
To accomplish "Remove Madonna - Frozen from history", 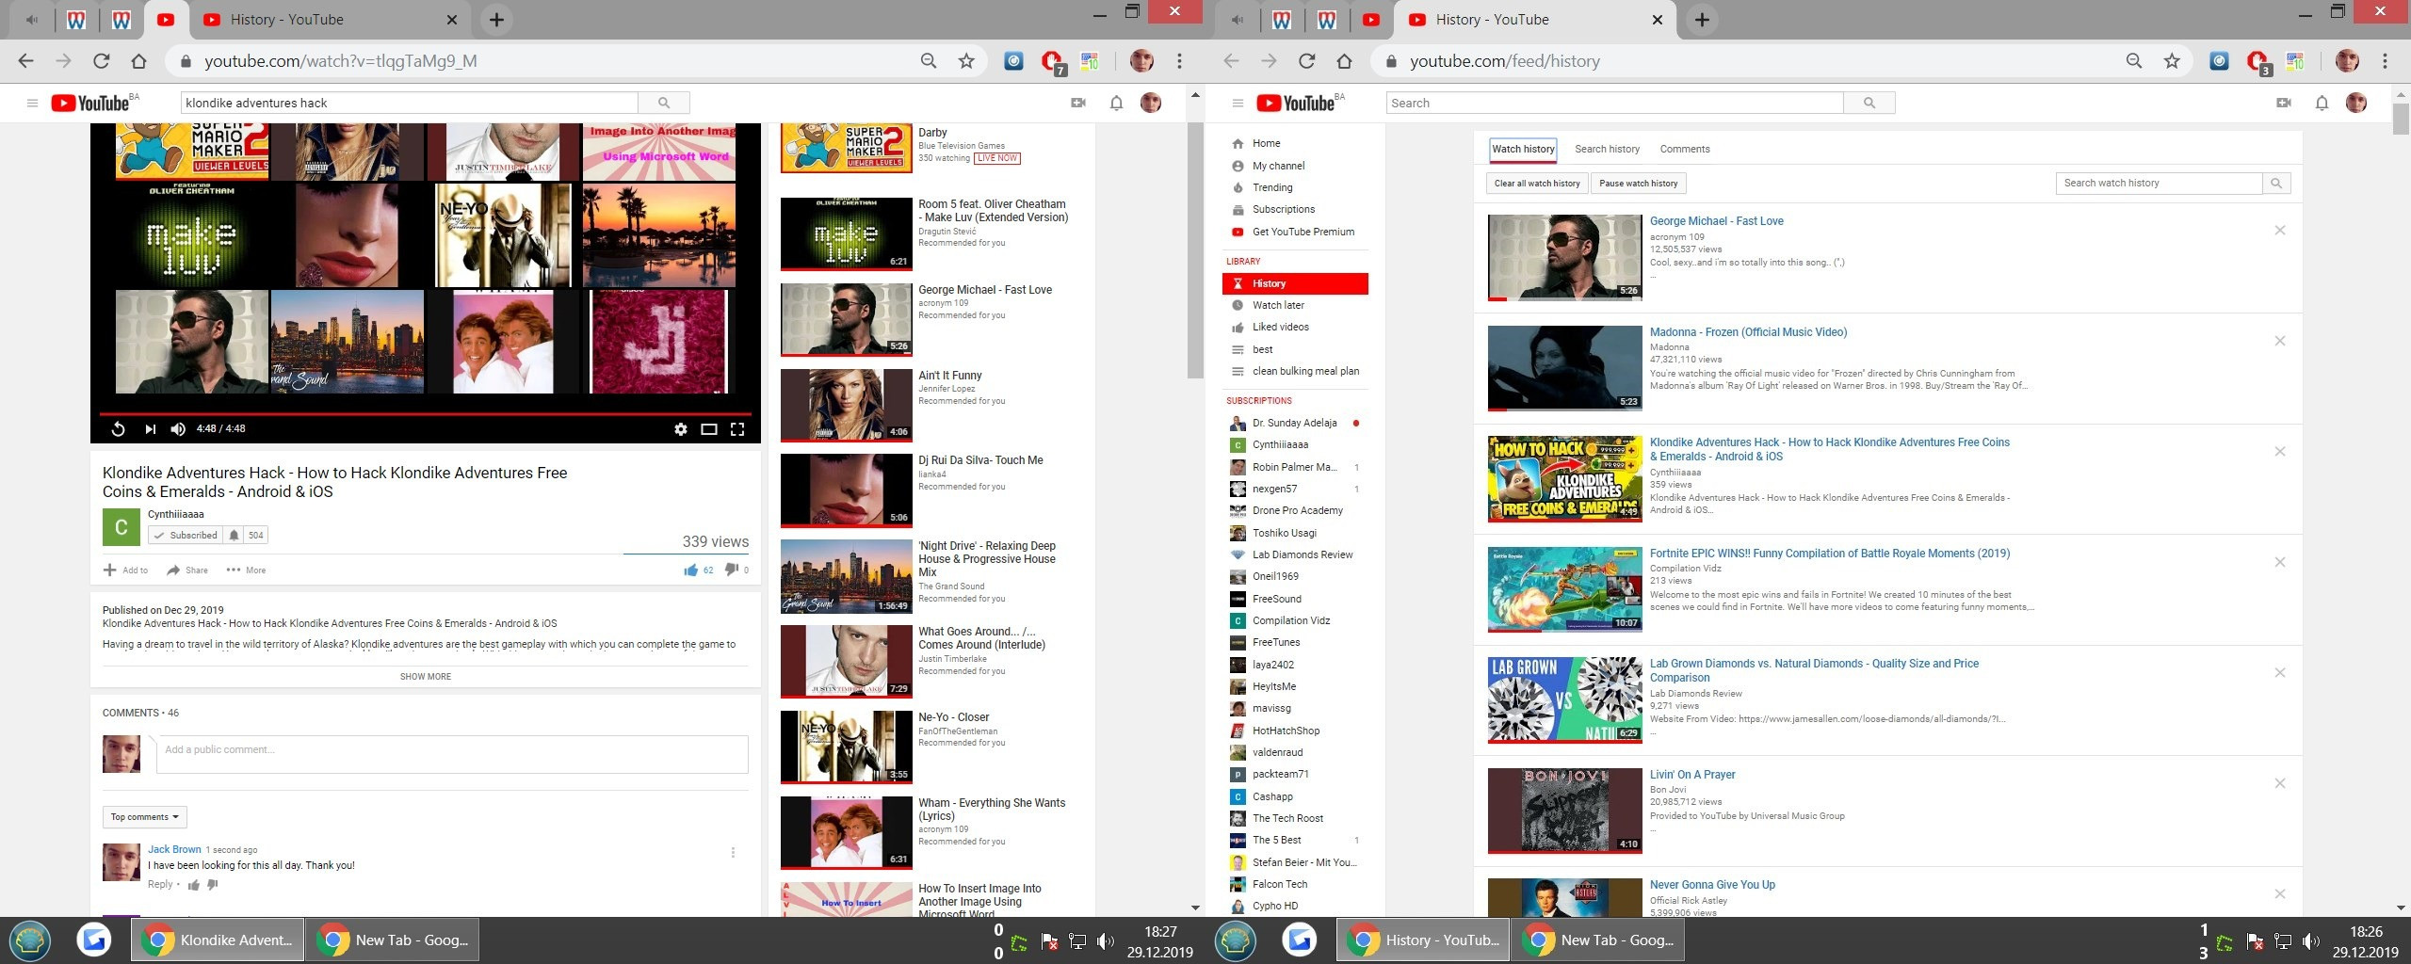I will tap(2280, 342).
